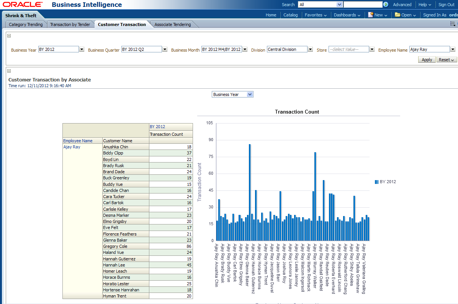
Task: Click the Open folder icon
Action: tap(397, 15)
